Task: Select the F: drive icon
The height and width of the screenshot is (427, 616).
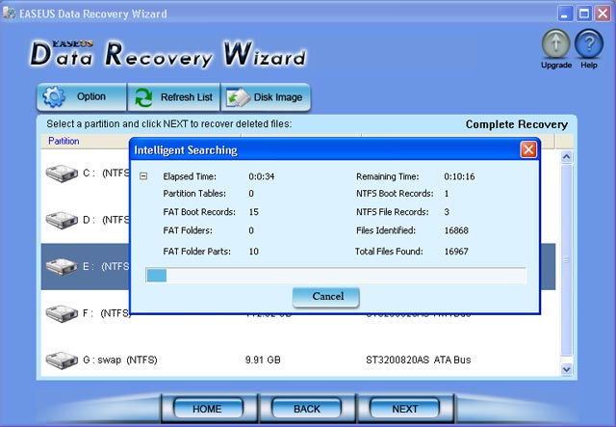Action: pyautogui.click(x=62, y=313)
